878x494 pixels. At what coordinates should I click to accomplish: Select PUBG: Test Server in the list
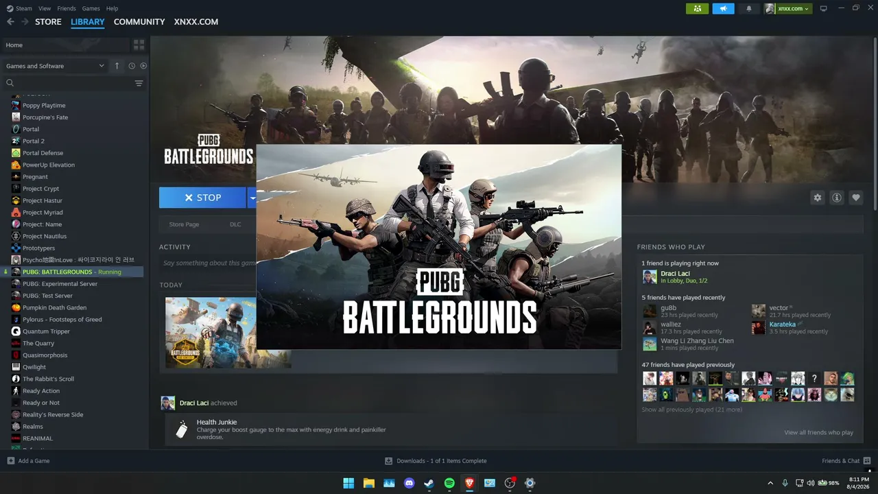(47, 296)
